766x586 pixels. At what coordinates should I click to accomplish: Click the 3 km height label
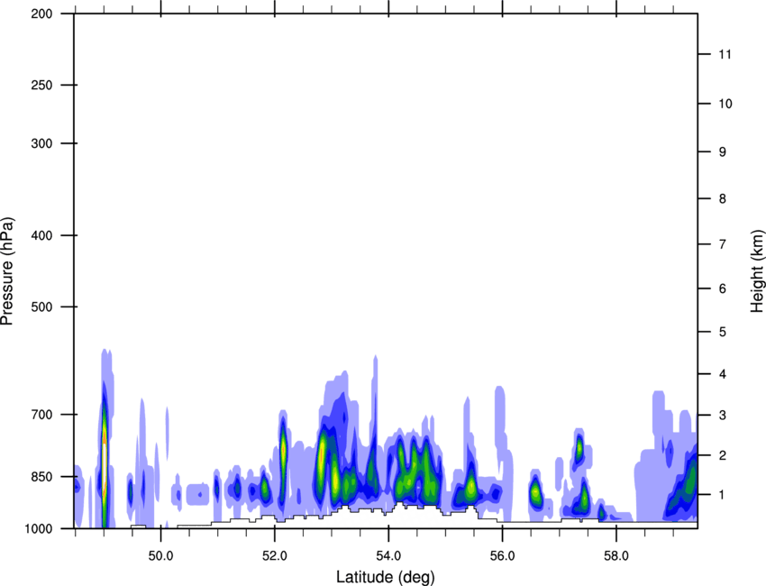pyautogui.click(x=723, y=415)
